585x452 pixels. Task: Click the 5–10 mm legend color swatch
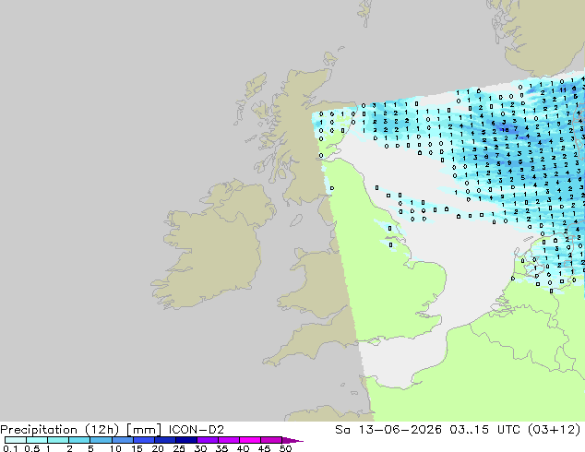(101, 440)
